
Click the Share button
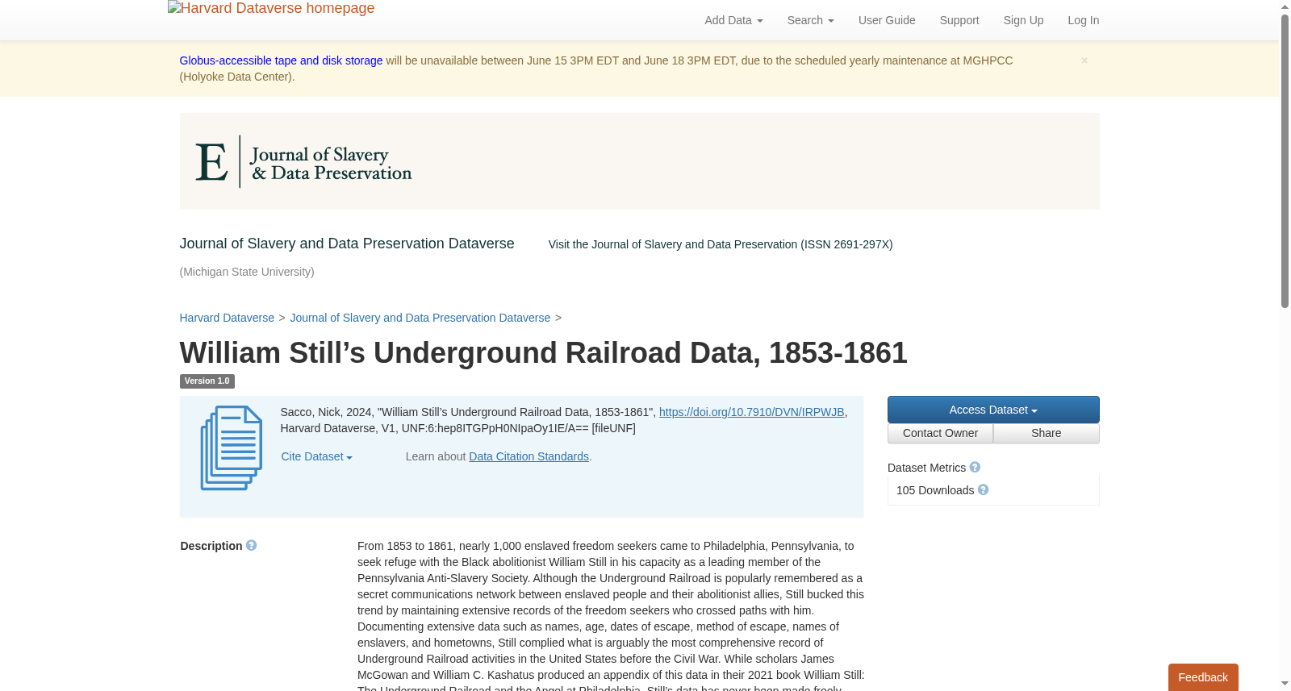coord(1047,433)
